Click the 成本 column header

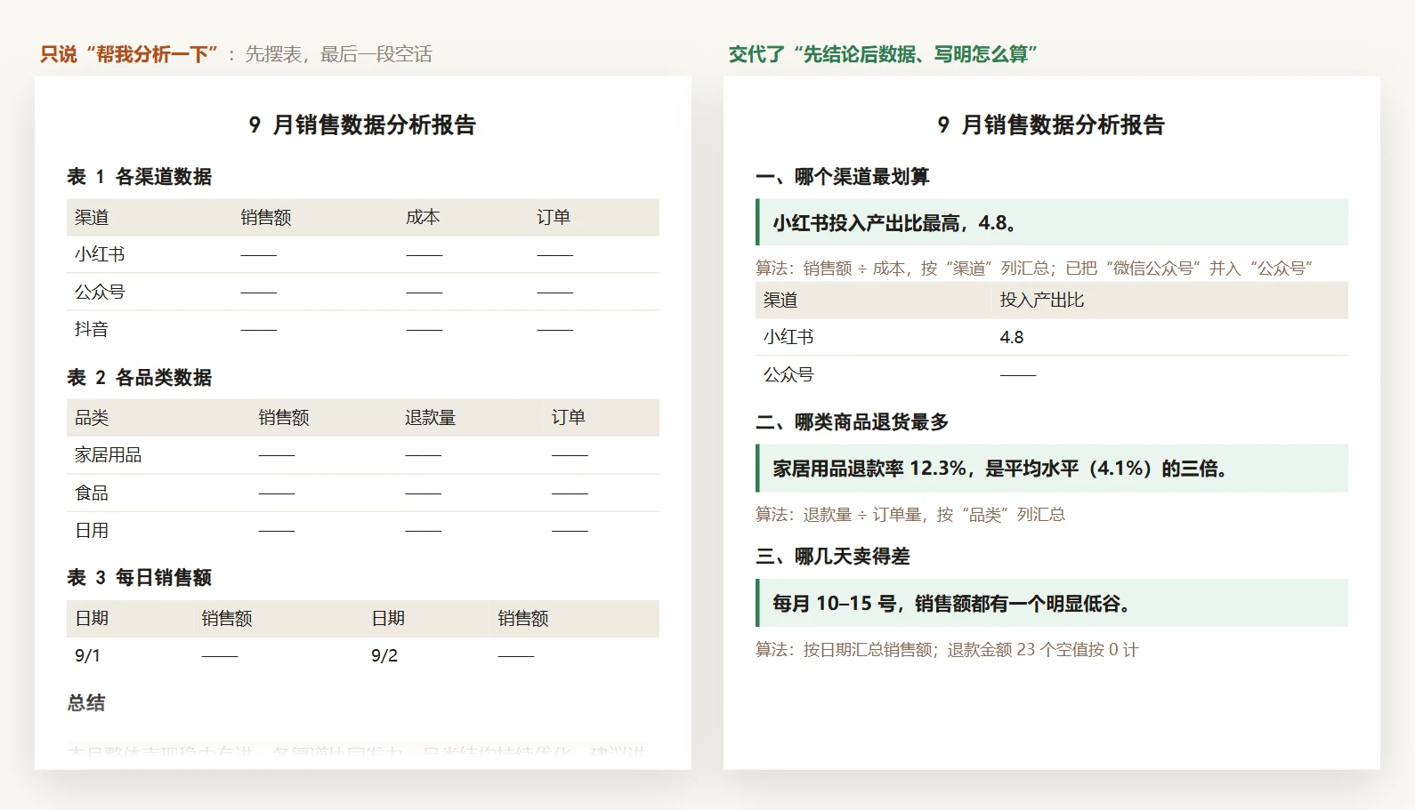pyautogui.click(x=423, y=217)
